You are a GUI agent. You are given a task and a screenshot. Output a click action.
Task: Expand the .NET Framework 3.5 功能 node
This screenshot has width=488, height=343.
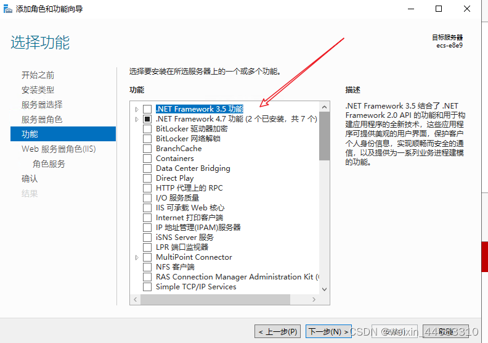(137, 109)
